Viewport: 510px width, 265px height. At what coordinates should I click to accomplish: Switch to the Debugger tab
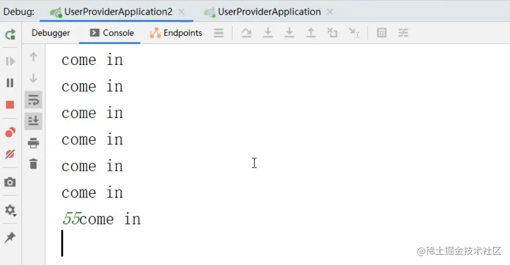tap(51, 33)
